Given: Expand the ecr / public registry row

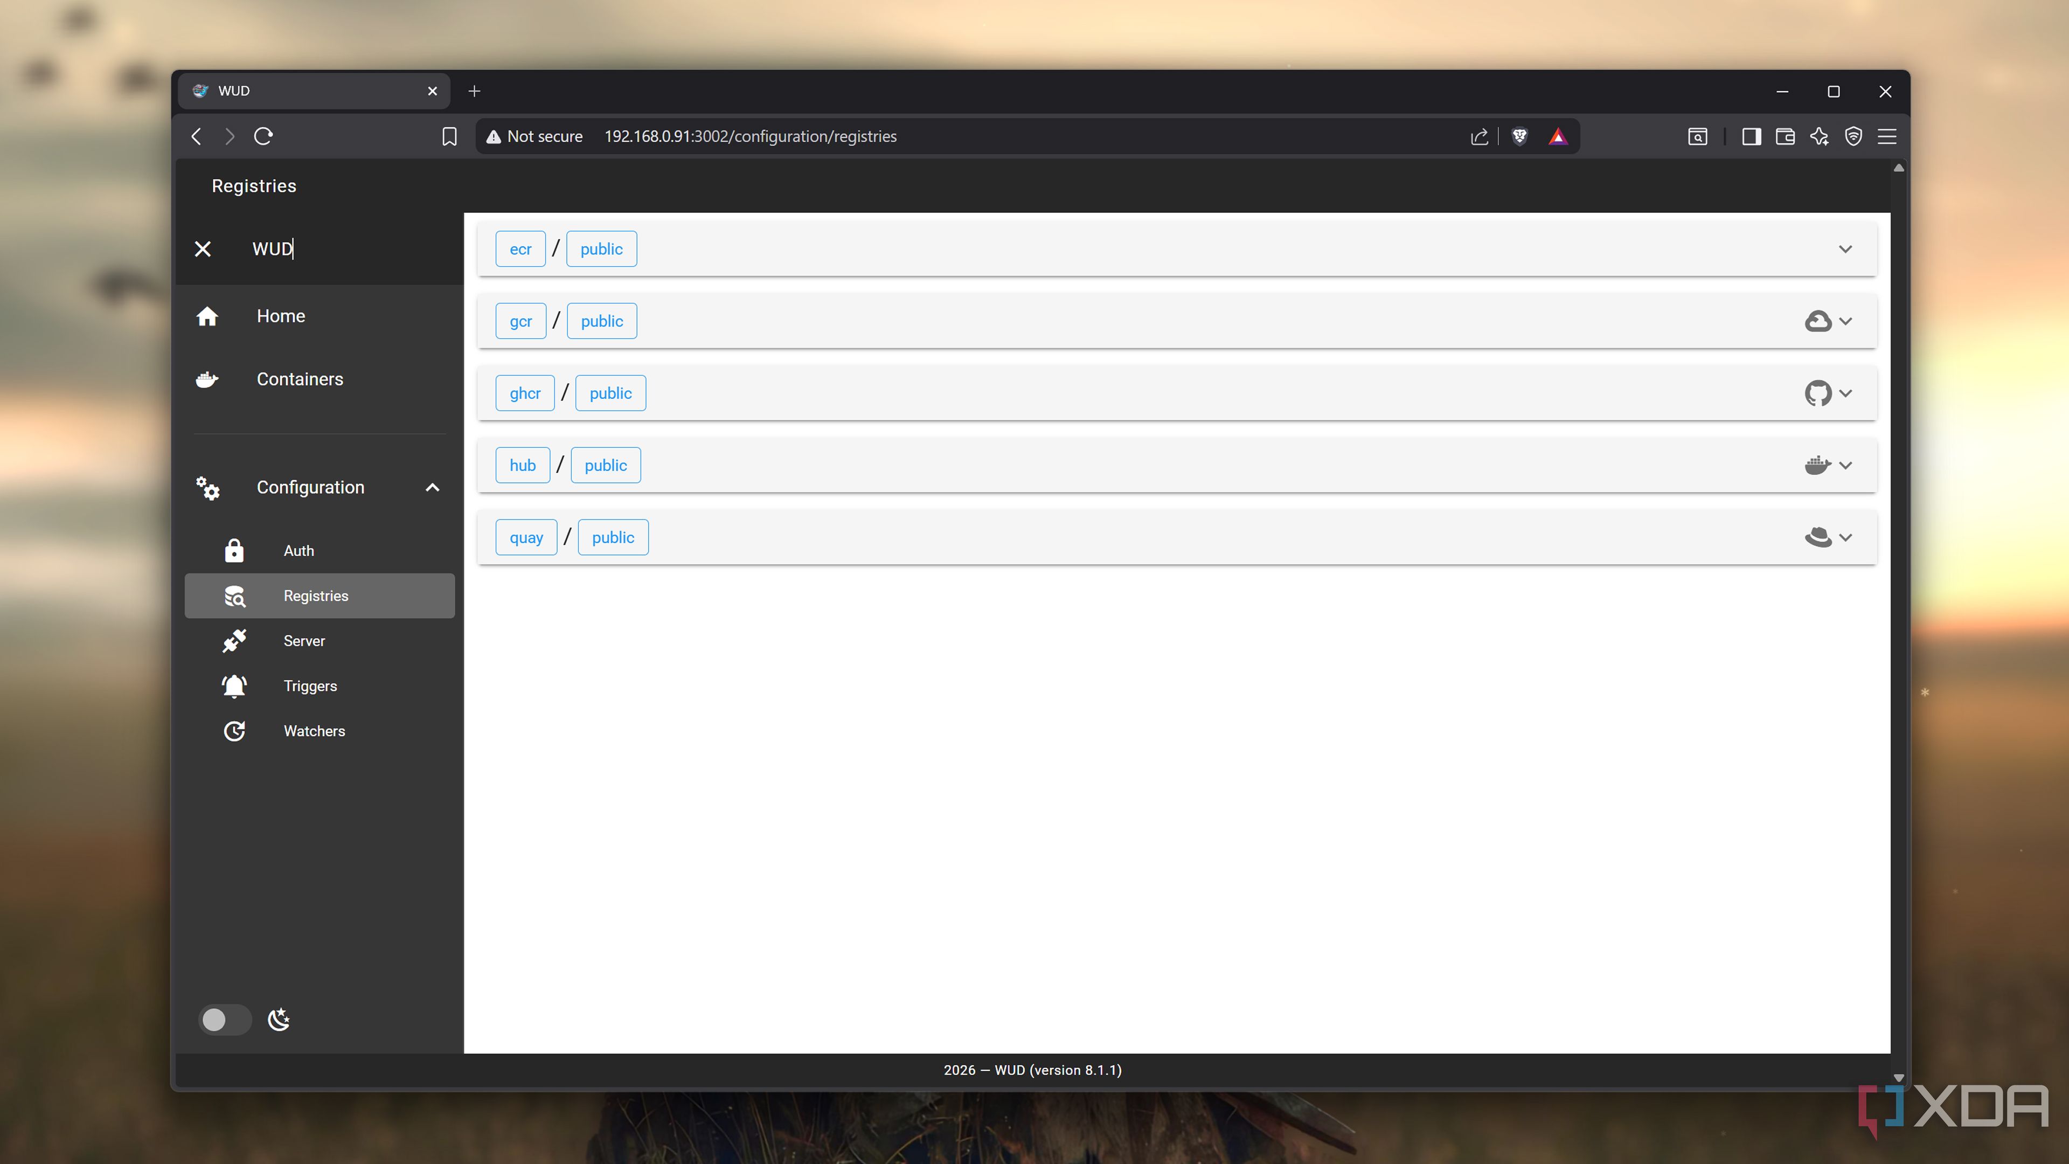Looking at the screenshot, I should click(1177, 249).
